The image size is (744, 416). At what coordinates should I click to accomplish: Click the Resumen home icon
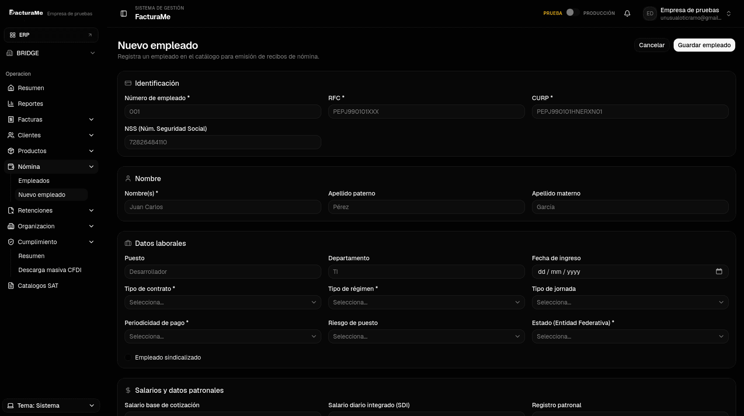(11, 88)
